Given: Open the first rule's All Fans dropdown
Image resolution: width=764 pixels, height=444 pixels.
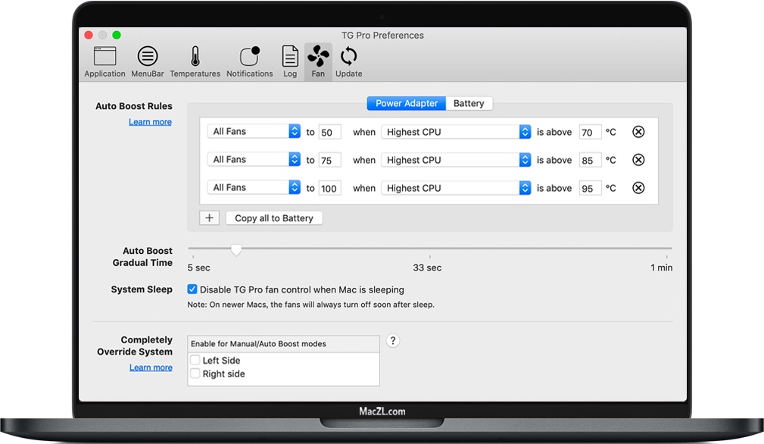Looking at the screenshot, I should [254, 131].
